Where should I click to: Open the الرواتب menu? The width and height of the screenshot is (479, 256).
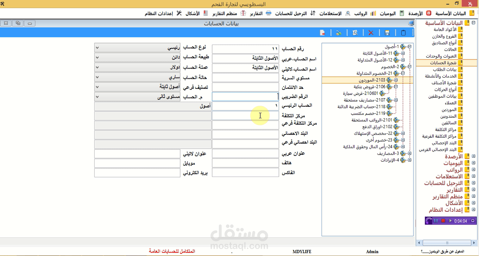[x=365, y=13]
